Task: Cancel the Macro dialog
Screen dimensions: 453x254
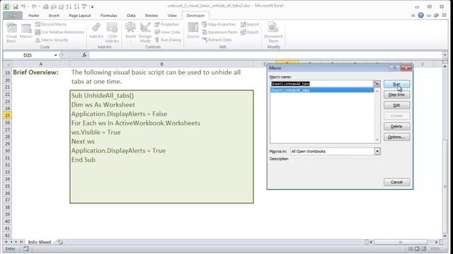Action: 396,182
